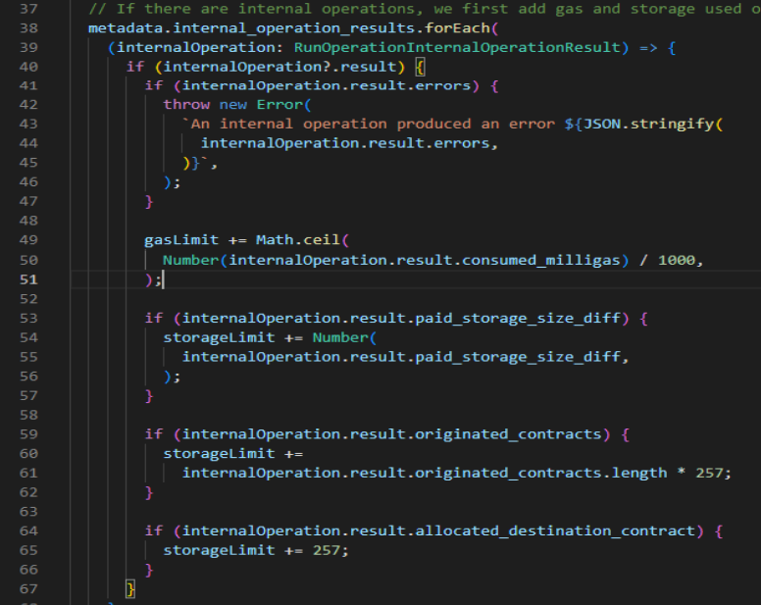Click the Number call on line 54

click(338, 337)
